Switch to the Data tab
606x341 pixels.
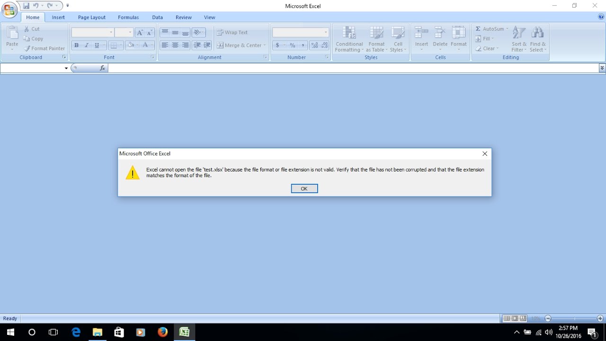click(158, 17)
